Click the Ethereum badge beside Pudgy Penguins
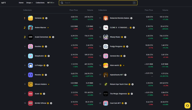Screen dimensions: 192x110 [127, 47]
